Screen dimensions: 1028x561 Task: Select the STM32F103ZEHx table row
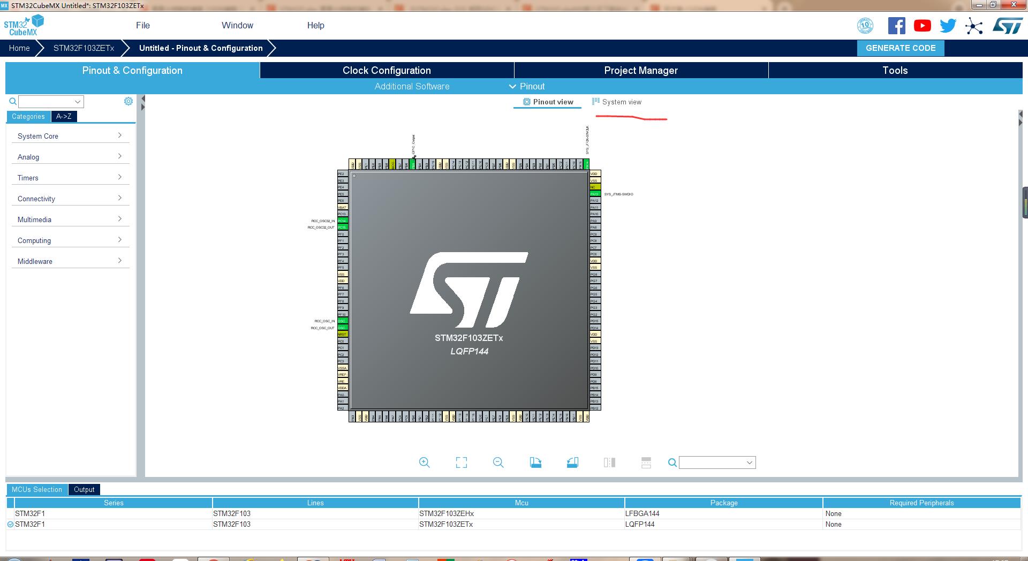513,513
